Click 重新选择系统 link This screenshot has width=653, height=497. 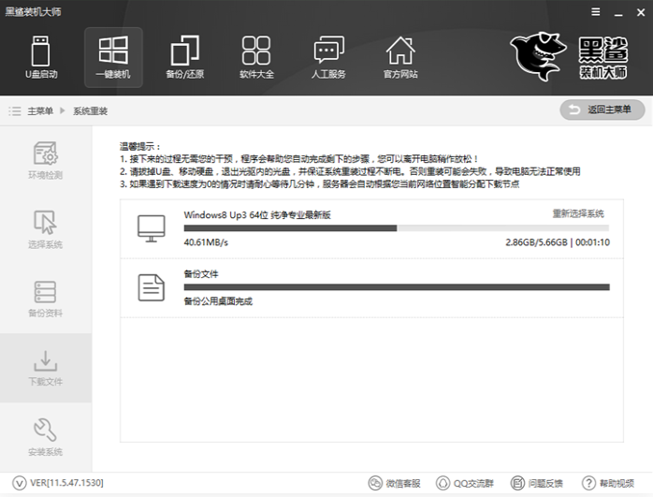click(578, 213)
